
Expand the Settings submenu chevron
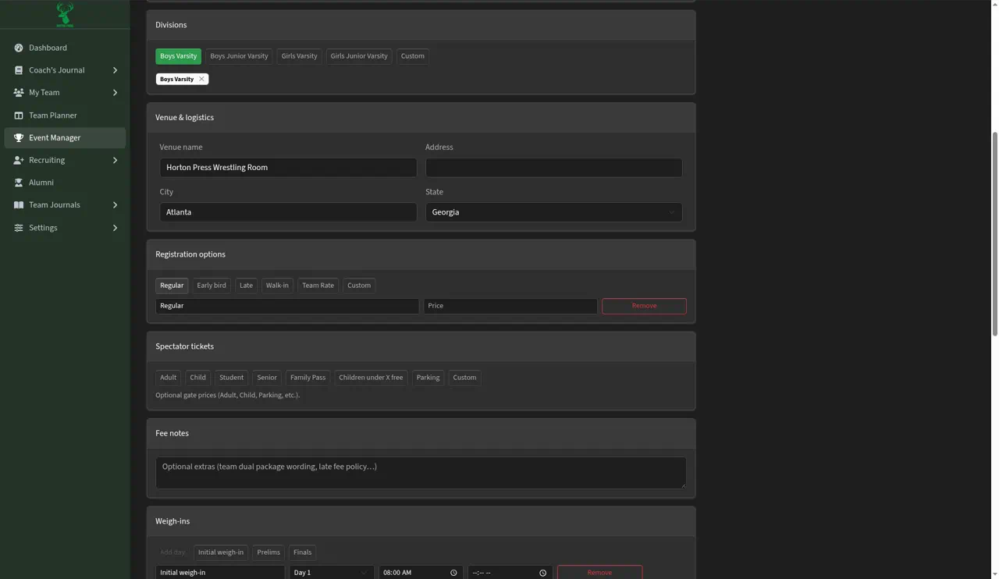(x=115, y=228)
